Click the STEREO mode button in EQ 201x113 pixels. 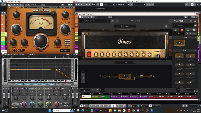click(15, 104)
